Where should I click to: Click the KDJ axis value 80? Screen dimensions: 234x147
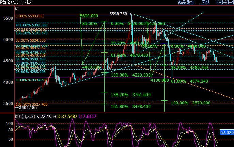point(11,130)
